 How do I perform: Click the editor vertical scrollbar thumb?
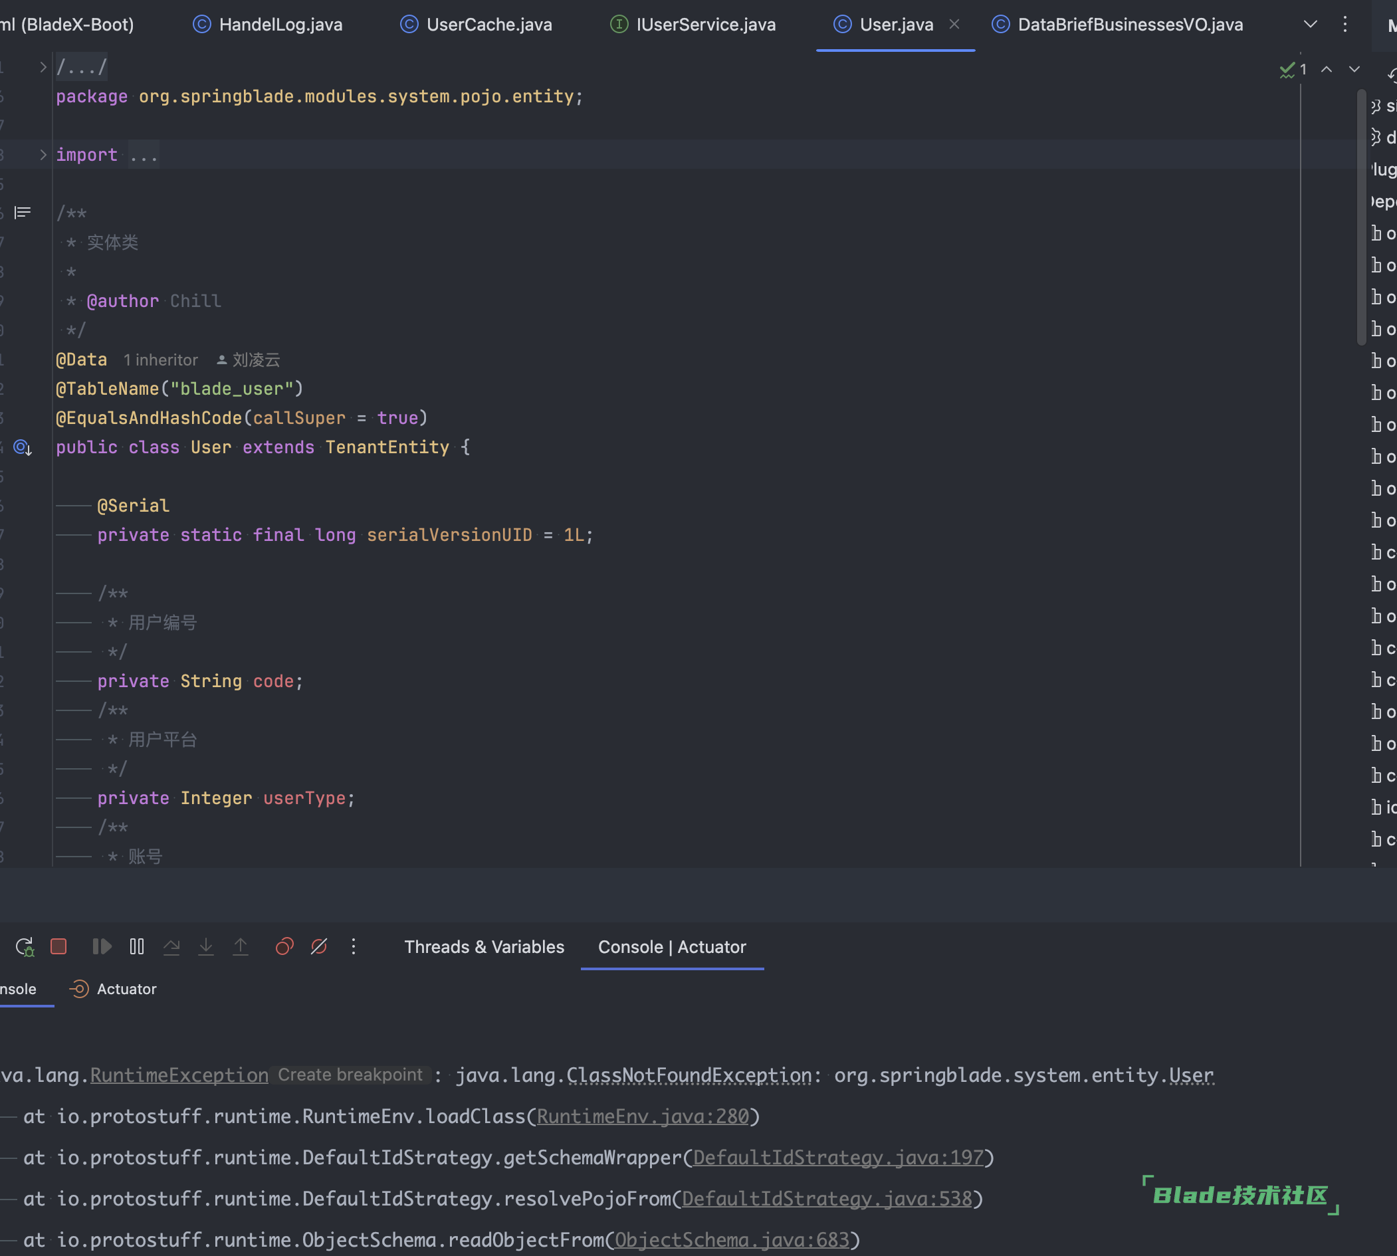pos(1361,217)
